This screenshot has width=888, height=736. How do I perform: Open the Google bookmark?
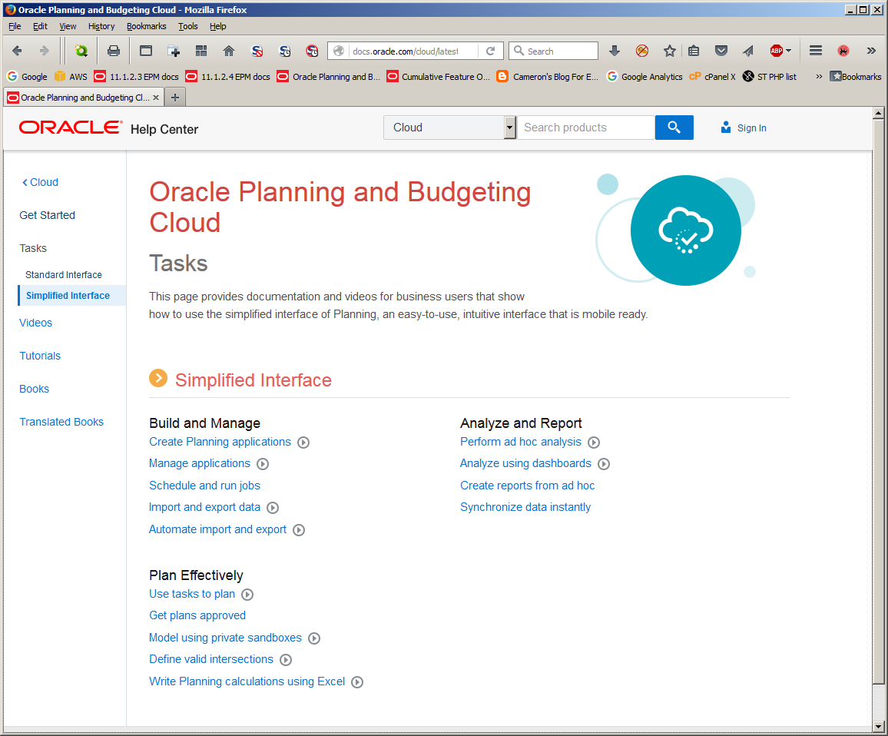(27, 77)
